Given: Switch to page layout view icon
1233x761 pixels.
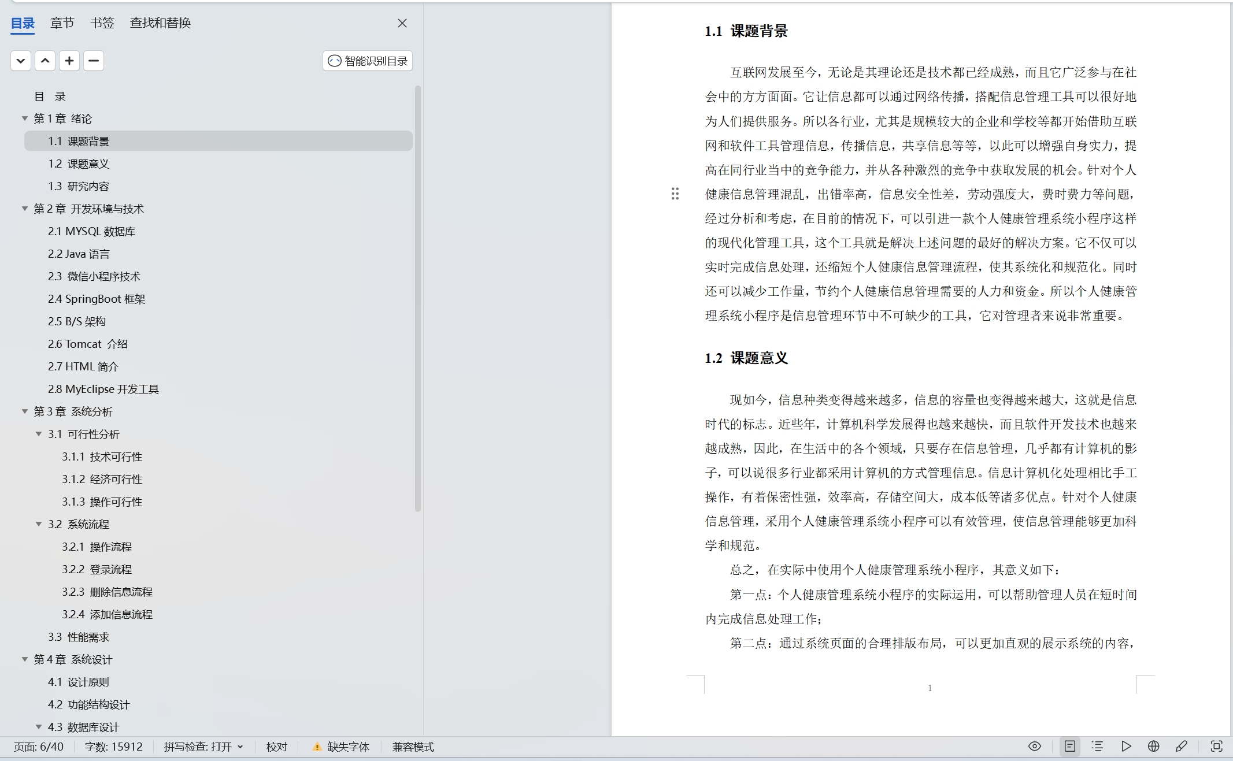Looking at the screenshot, I should coord(1070,746).
